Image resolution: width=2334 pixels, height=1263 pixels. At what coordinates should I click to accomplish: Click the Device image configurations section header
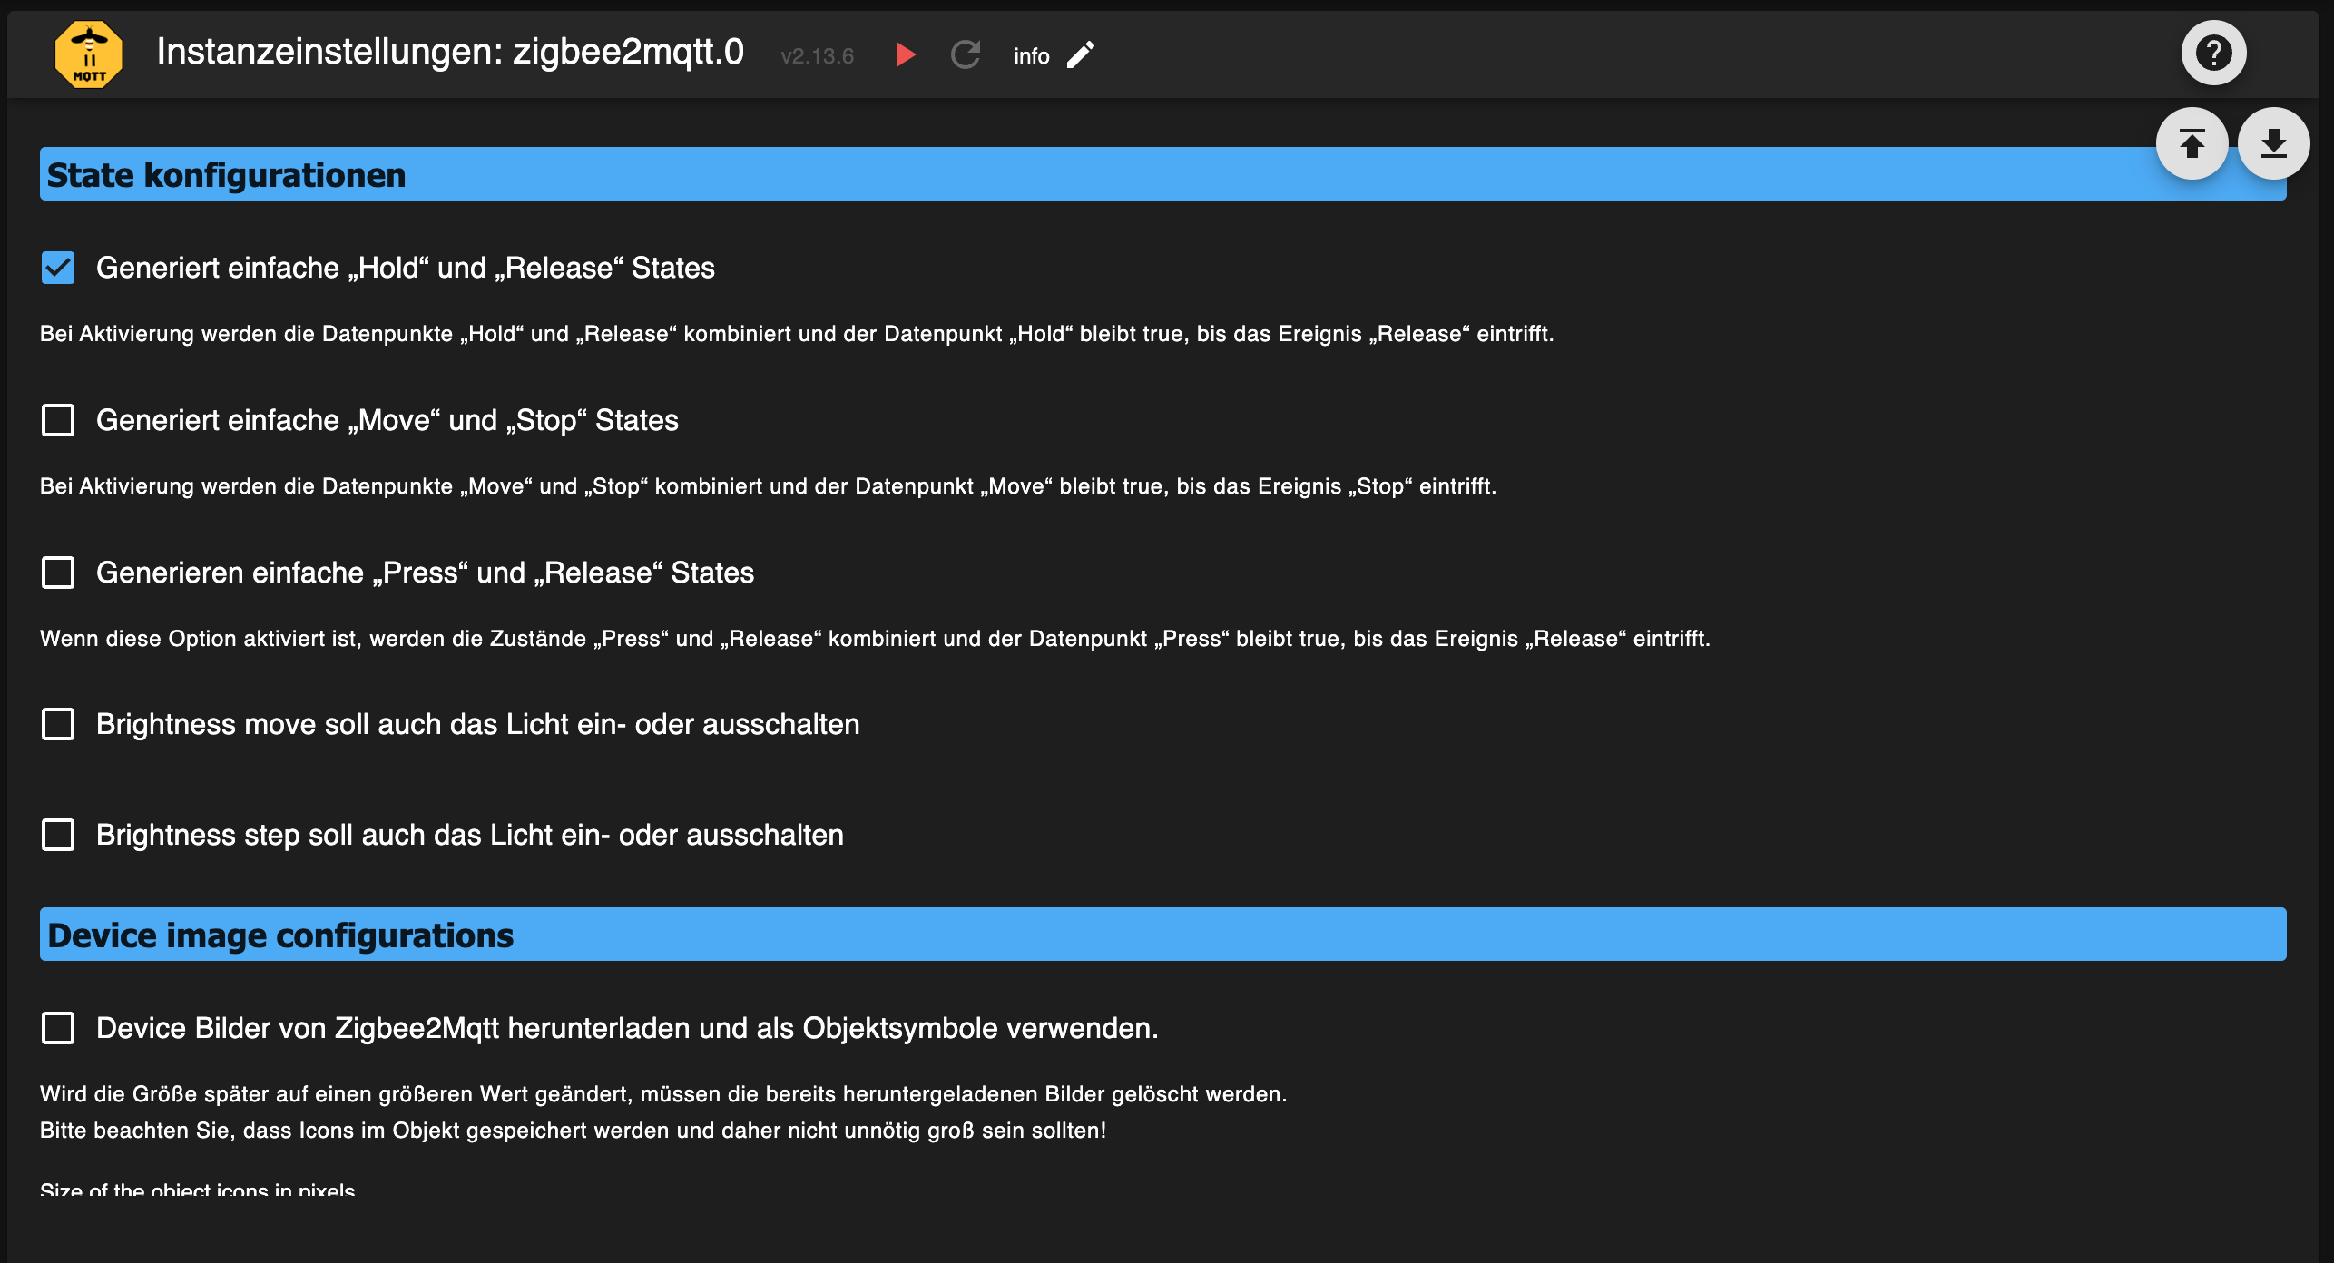1162,935
